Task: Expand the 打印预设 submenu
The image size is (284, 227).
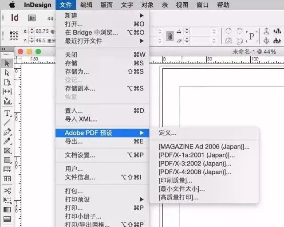Action: 103,200
